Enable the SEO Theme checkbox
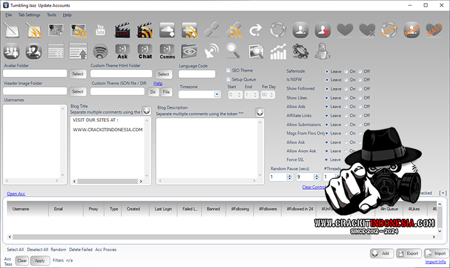 click(228, 70)
